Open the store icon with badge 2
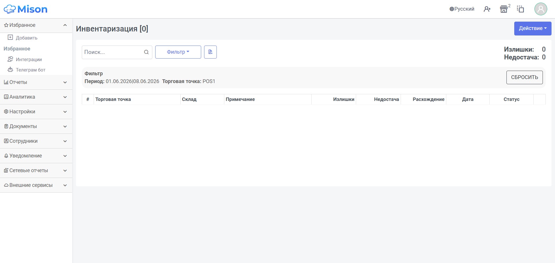This screenshot has height=263, width=555. 504,9
